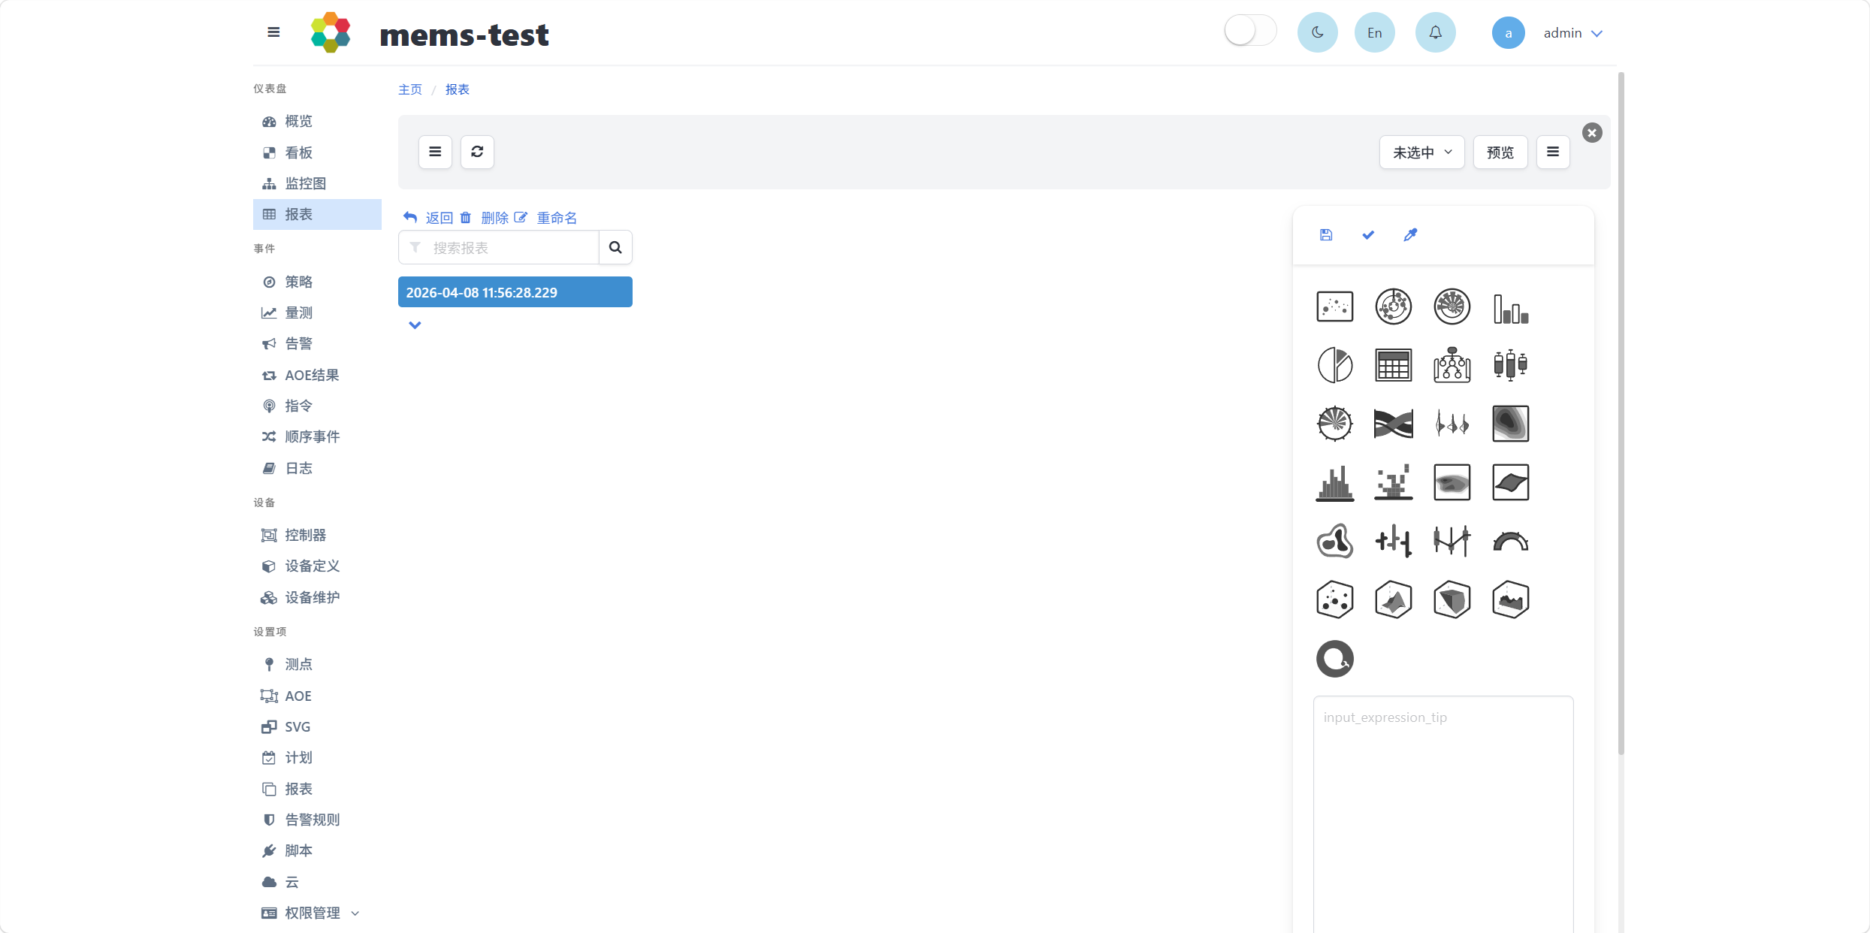
Task: Open the admin user dropdown
Action: point(1573,33)
